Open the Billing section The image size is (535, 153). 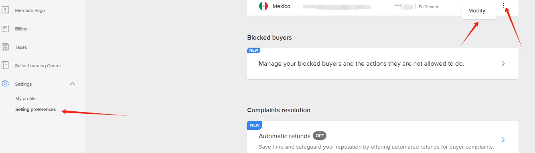21,29
